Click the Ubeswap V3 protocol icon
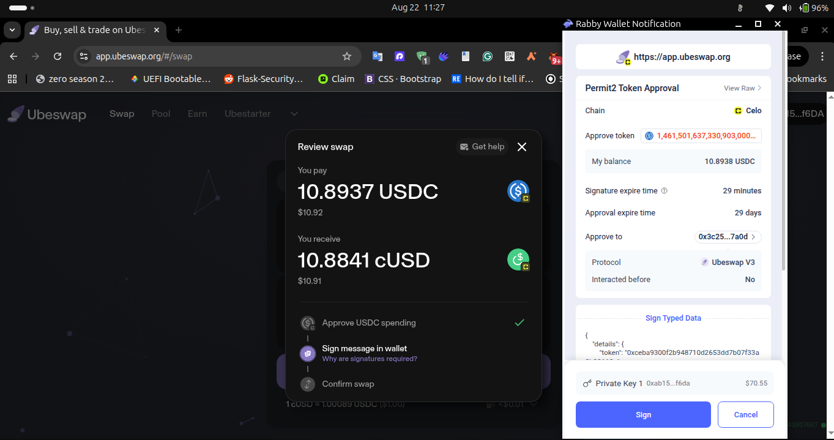The height and width of the screenshot is (440, 834). click(705, 262)
